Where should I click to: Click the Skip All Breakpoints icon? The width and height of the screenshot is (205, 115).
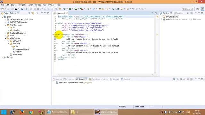point(26,9)
